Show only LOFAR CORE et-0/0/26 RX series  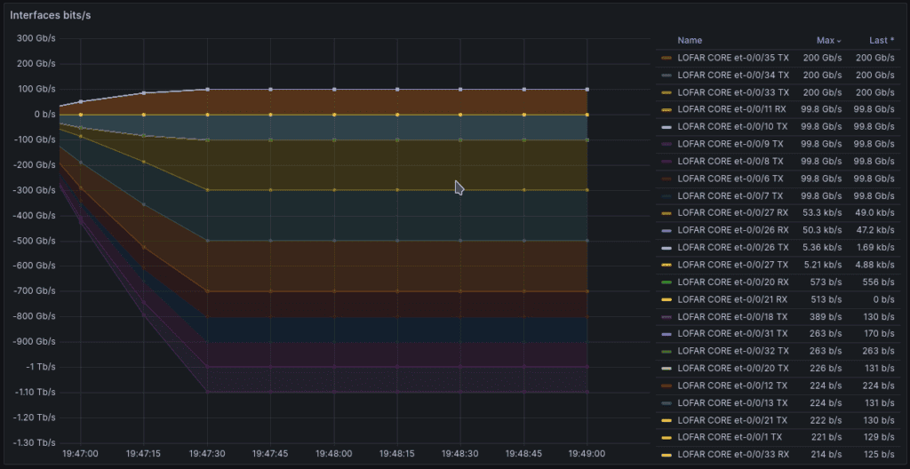733,230
